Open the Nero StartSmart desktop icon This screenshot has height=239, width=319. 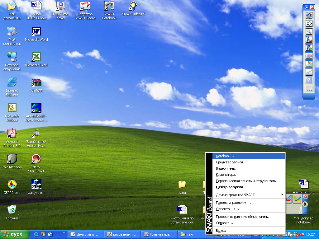[36, 164]
